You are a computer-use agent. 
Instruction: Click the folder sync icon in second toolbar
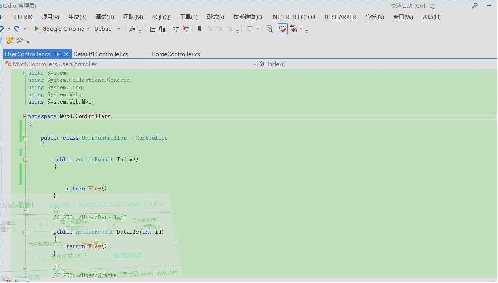pos(10,40)
